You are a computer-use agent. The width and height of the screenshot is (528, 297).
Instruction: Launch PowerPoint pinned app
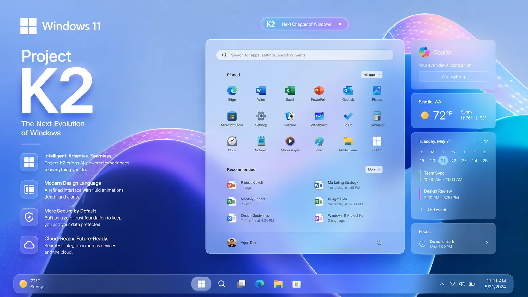coord(319,93)
